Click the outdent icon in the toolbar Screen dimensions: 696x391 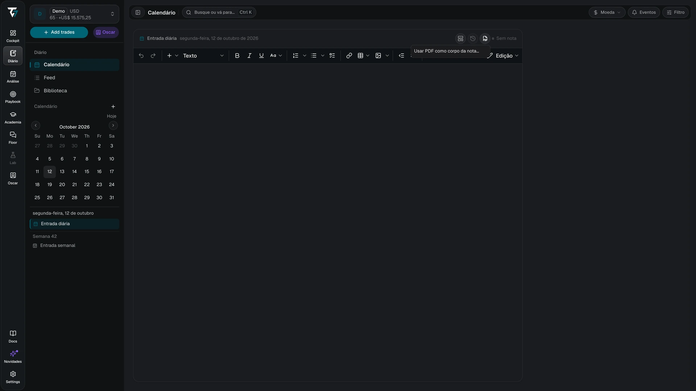pyautogui.click(x=401, y=56)
